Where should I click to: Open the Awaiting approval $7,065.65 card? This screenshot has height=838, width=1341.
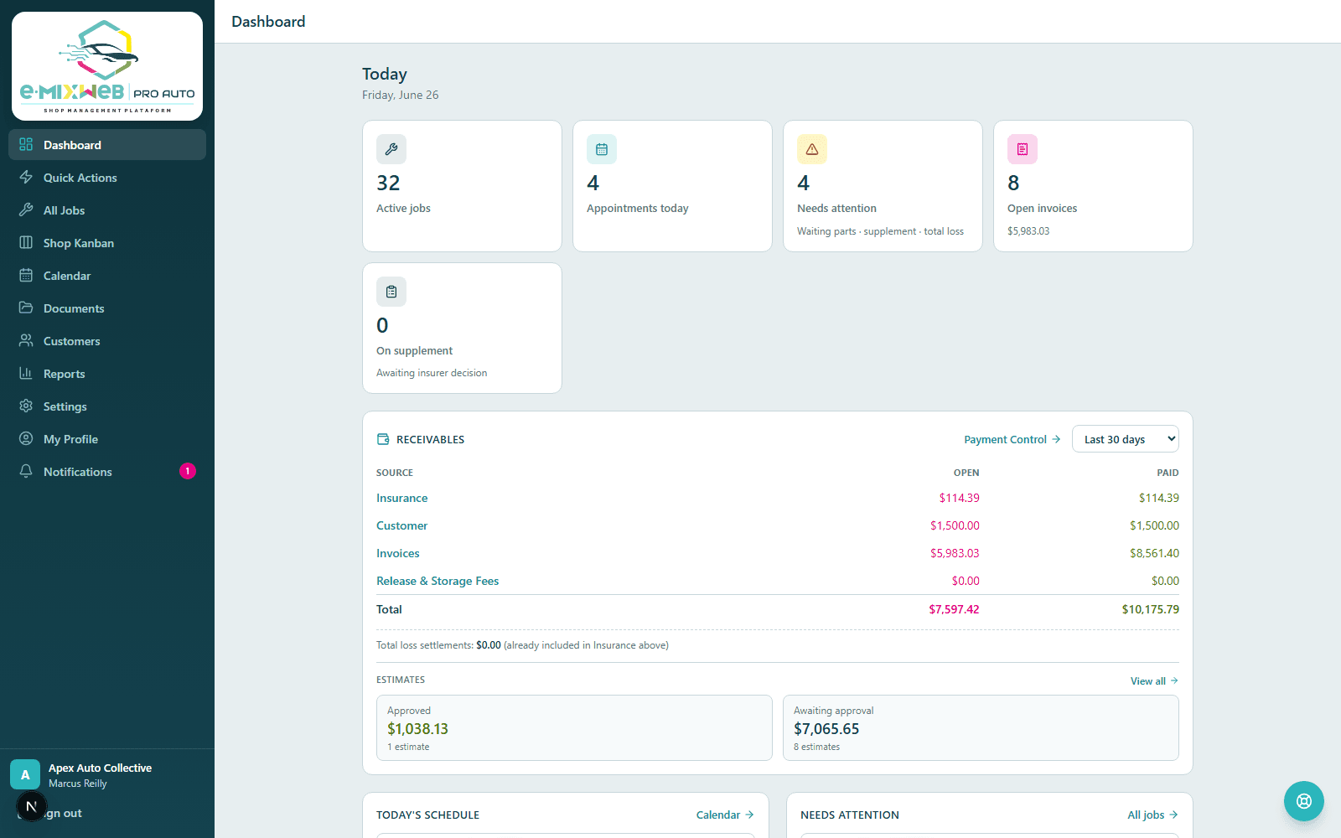pyautogui.click(x=981, y=727)
